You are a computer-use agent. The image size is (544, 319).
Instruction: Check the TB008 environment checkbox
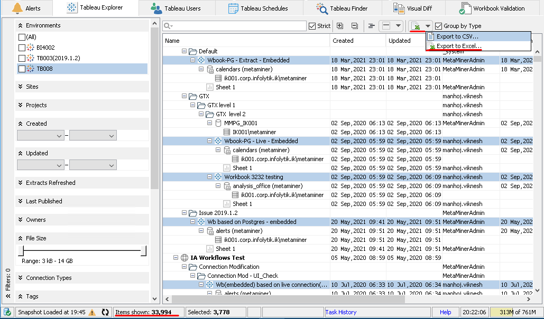pyautogui.click(x=22, y=69)
